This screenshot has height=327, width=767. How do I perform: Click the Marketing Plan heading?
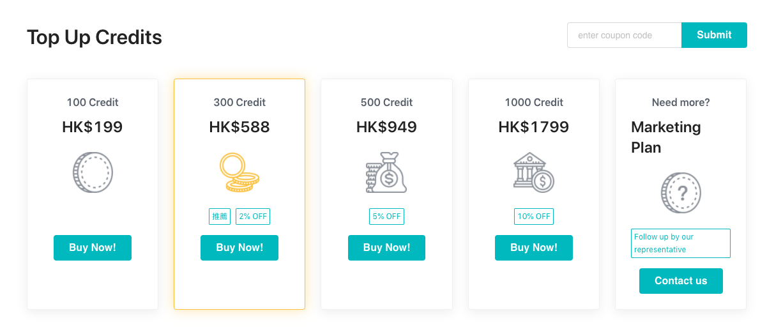click(666, 137)
